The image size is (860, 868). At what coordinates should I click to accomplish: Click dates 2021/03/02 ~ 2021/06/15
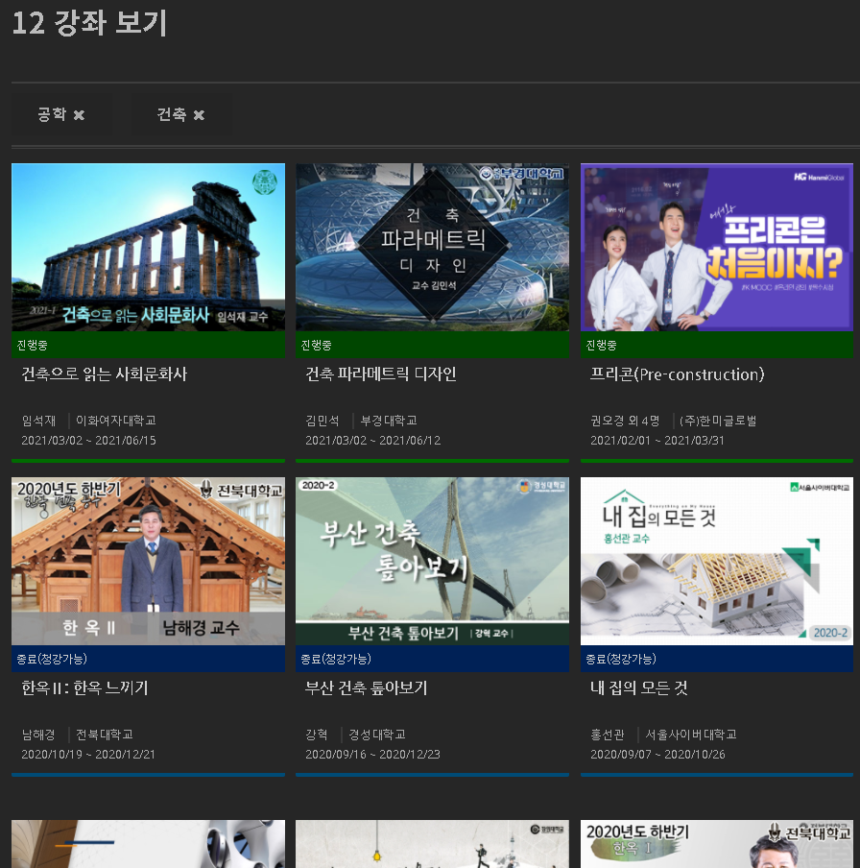[88, 441]
